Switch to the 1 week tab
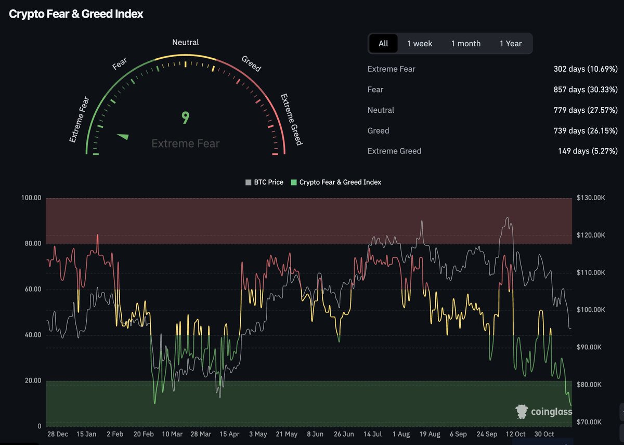624x445 pixels. tap(420, 44)
